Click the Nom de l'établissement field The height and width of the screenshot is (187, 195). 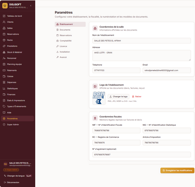point(142,41)
